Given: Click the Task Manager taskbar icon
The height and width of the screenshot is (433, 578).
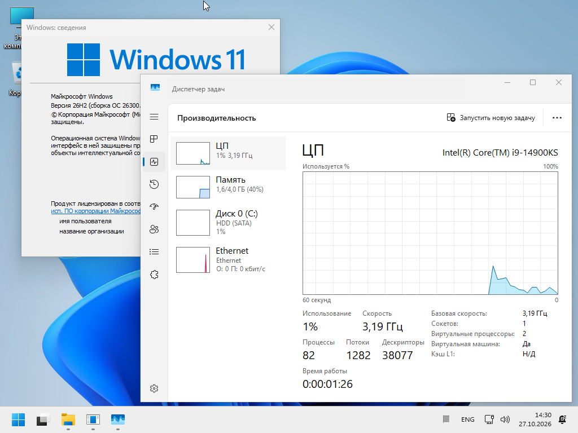Looking at the screenshot, I should tap(118, 419).
